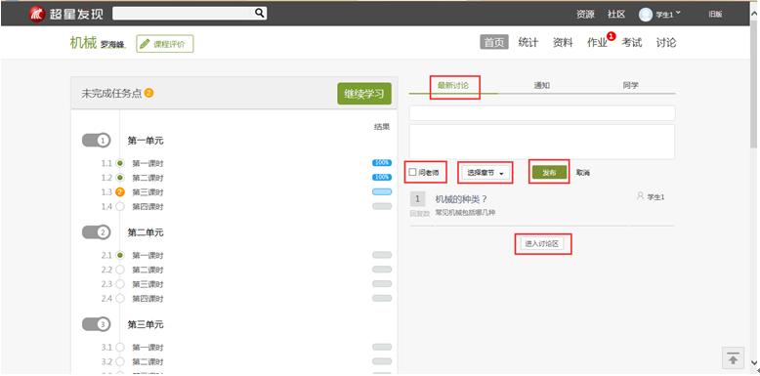This screenshot has width=760, height=376.
Task: Click the 1.3 第三课时 progress bar
Action: click(382, 191)
